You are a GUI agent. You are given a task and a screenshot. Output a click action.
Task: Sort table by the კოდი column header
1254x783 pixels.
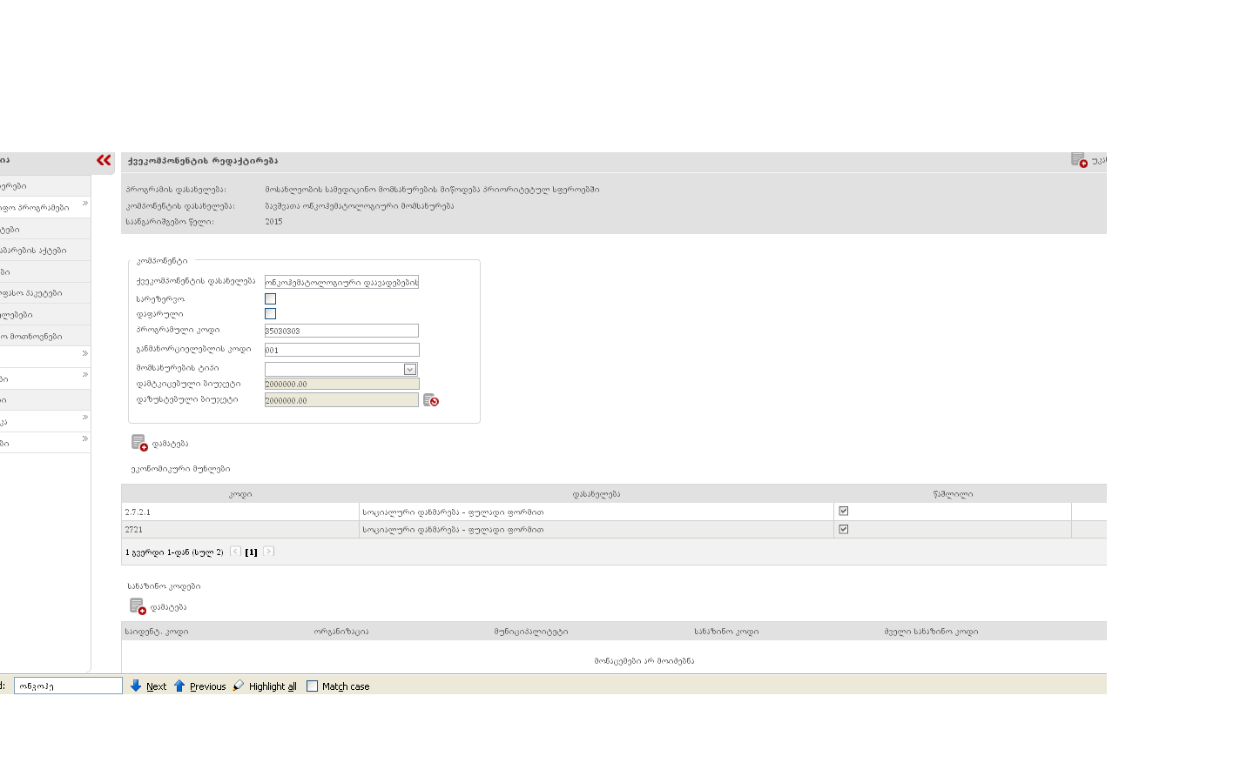[240, 494]
